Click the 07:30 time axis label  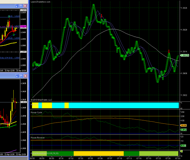point(178,158)
